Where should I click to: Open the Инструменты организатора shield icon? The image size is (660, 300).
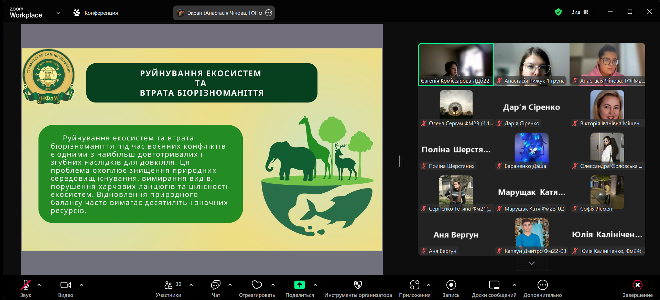(x=358, y=285)
